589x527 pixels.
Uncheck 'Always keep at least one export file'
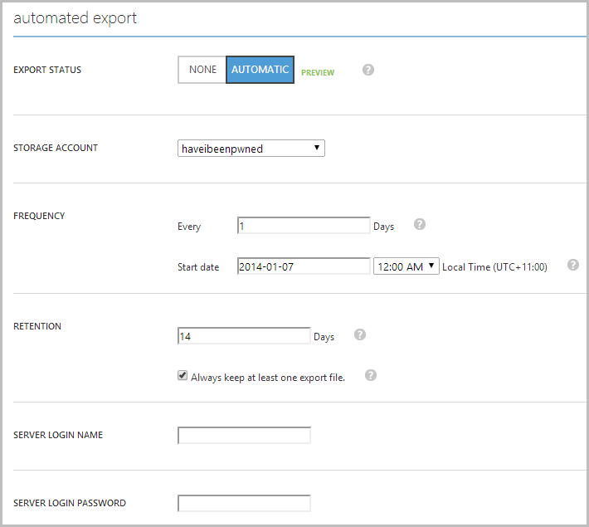coord(183,376)
